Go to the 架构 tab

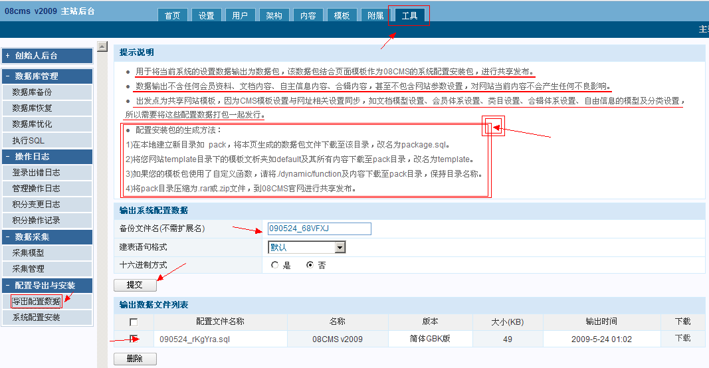(274, 15)
